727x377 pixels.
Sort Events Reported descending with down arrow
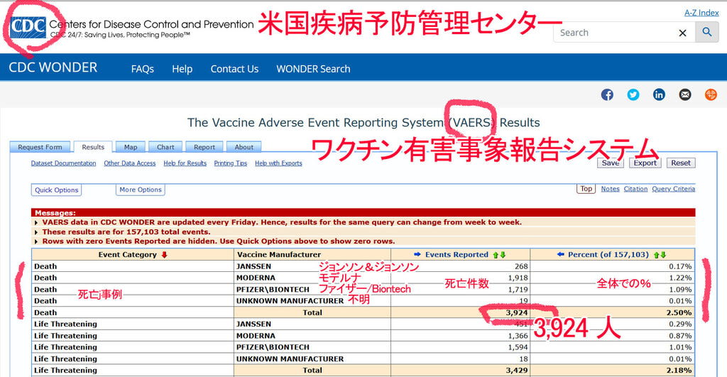point(503,255)
